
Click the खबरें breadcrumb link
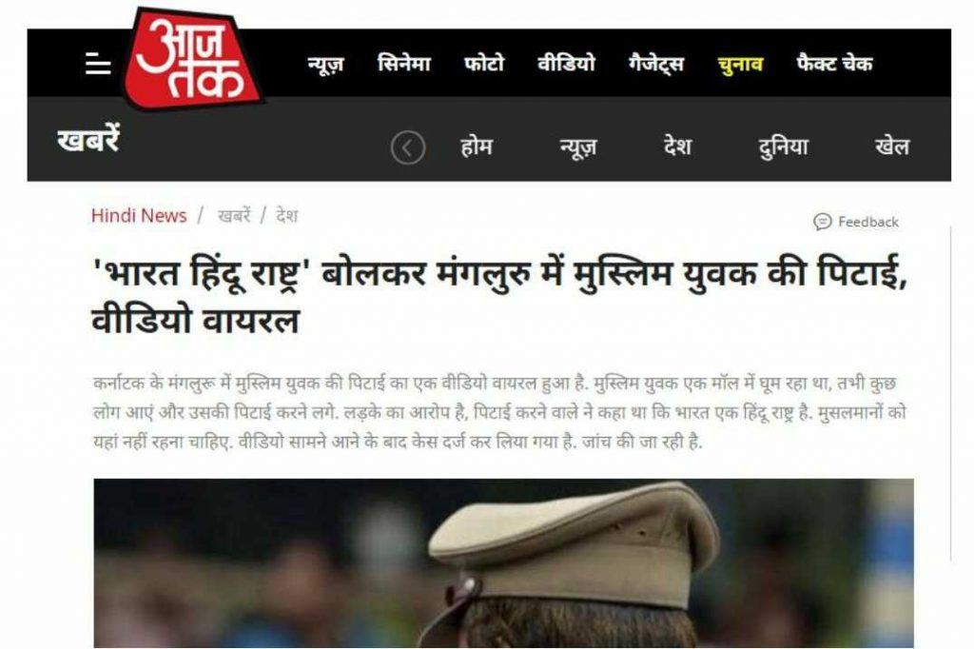[234, 216]
